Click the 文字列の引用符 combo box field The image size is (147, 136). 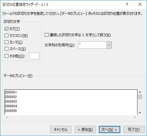(x=95, y=45)
